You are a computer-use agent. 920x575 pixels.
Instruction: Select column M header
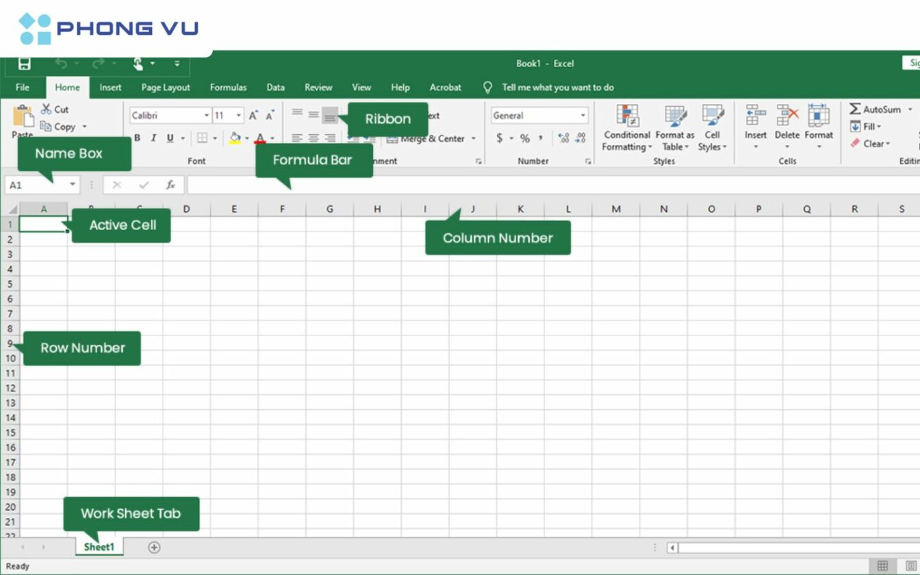(x=616, y=209)
